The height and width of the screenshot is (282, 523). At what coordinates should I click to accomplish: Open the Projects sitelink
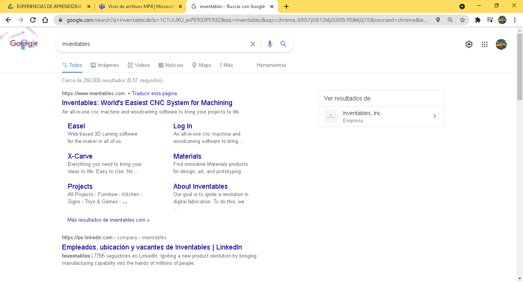point(80,186)
